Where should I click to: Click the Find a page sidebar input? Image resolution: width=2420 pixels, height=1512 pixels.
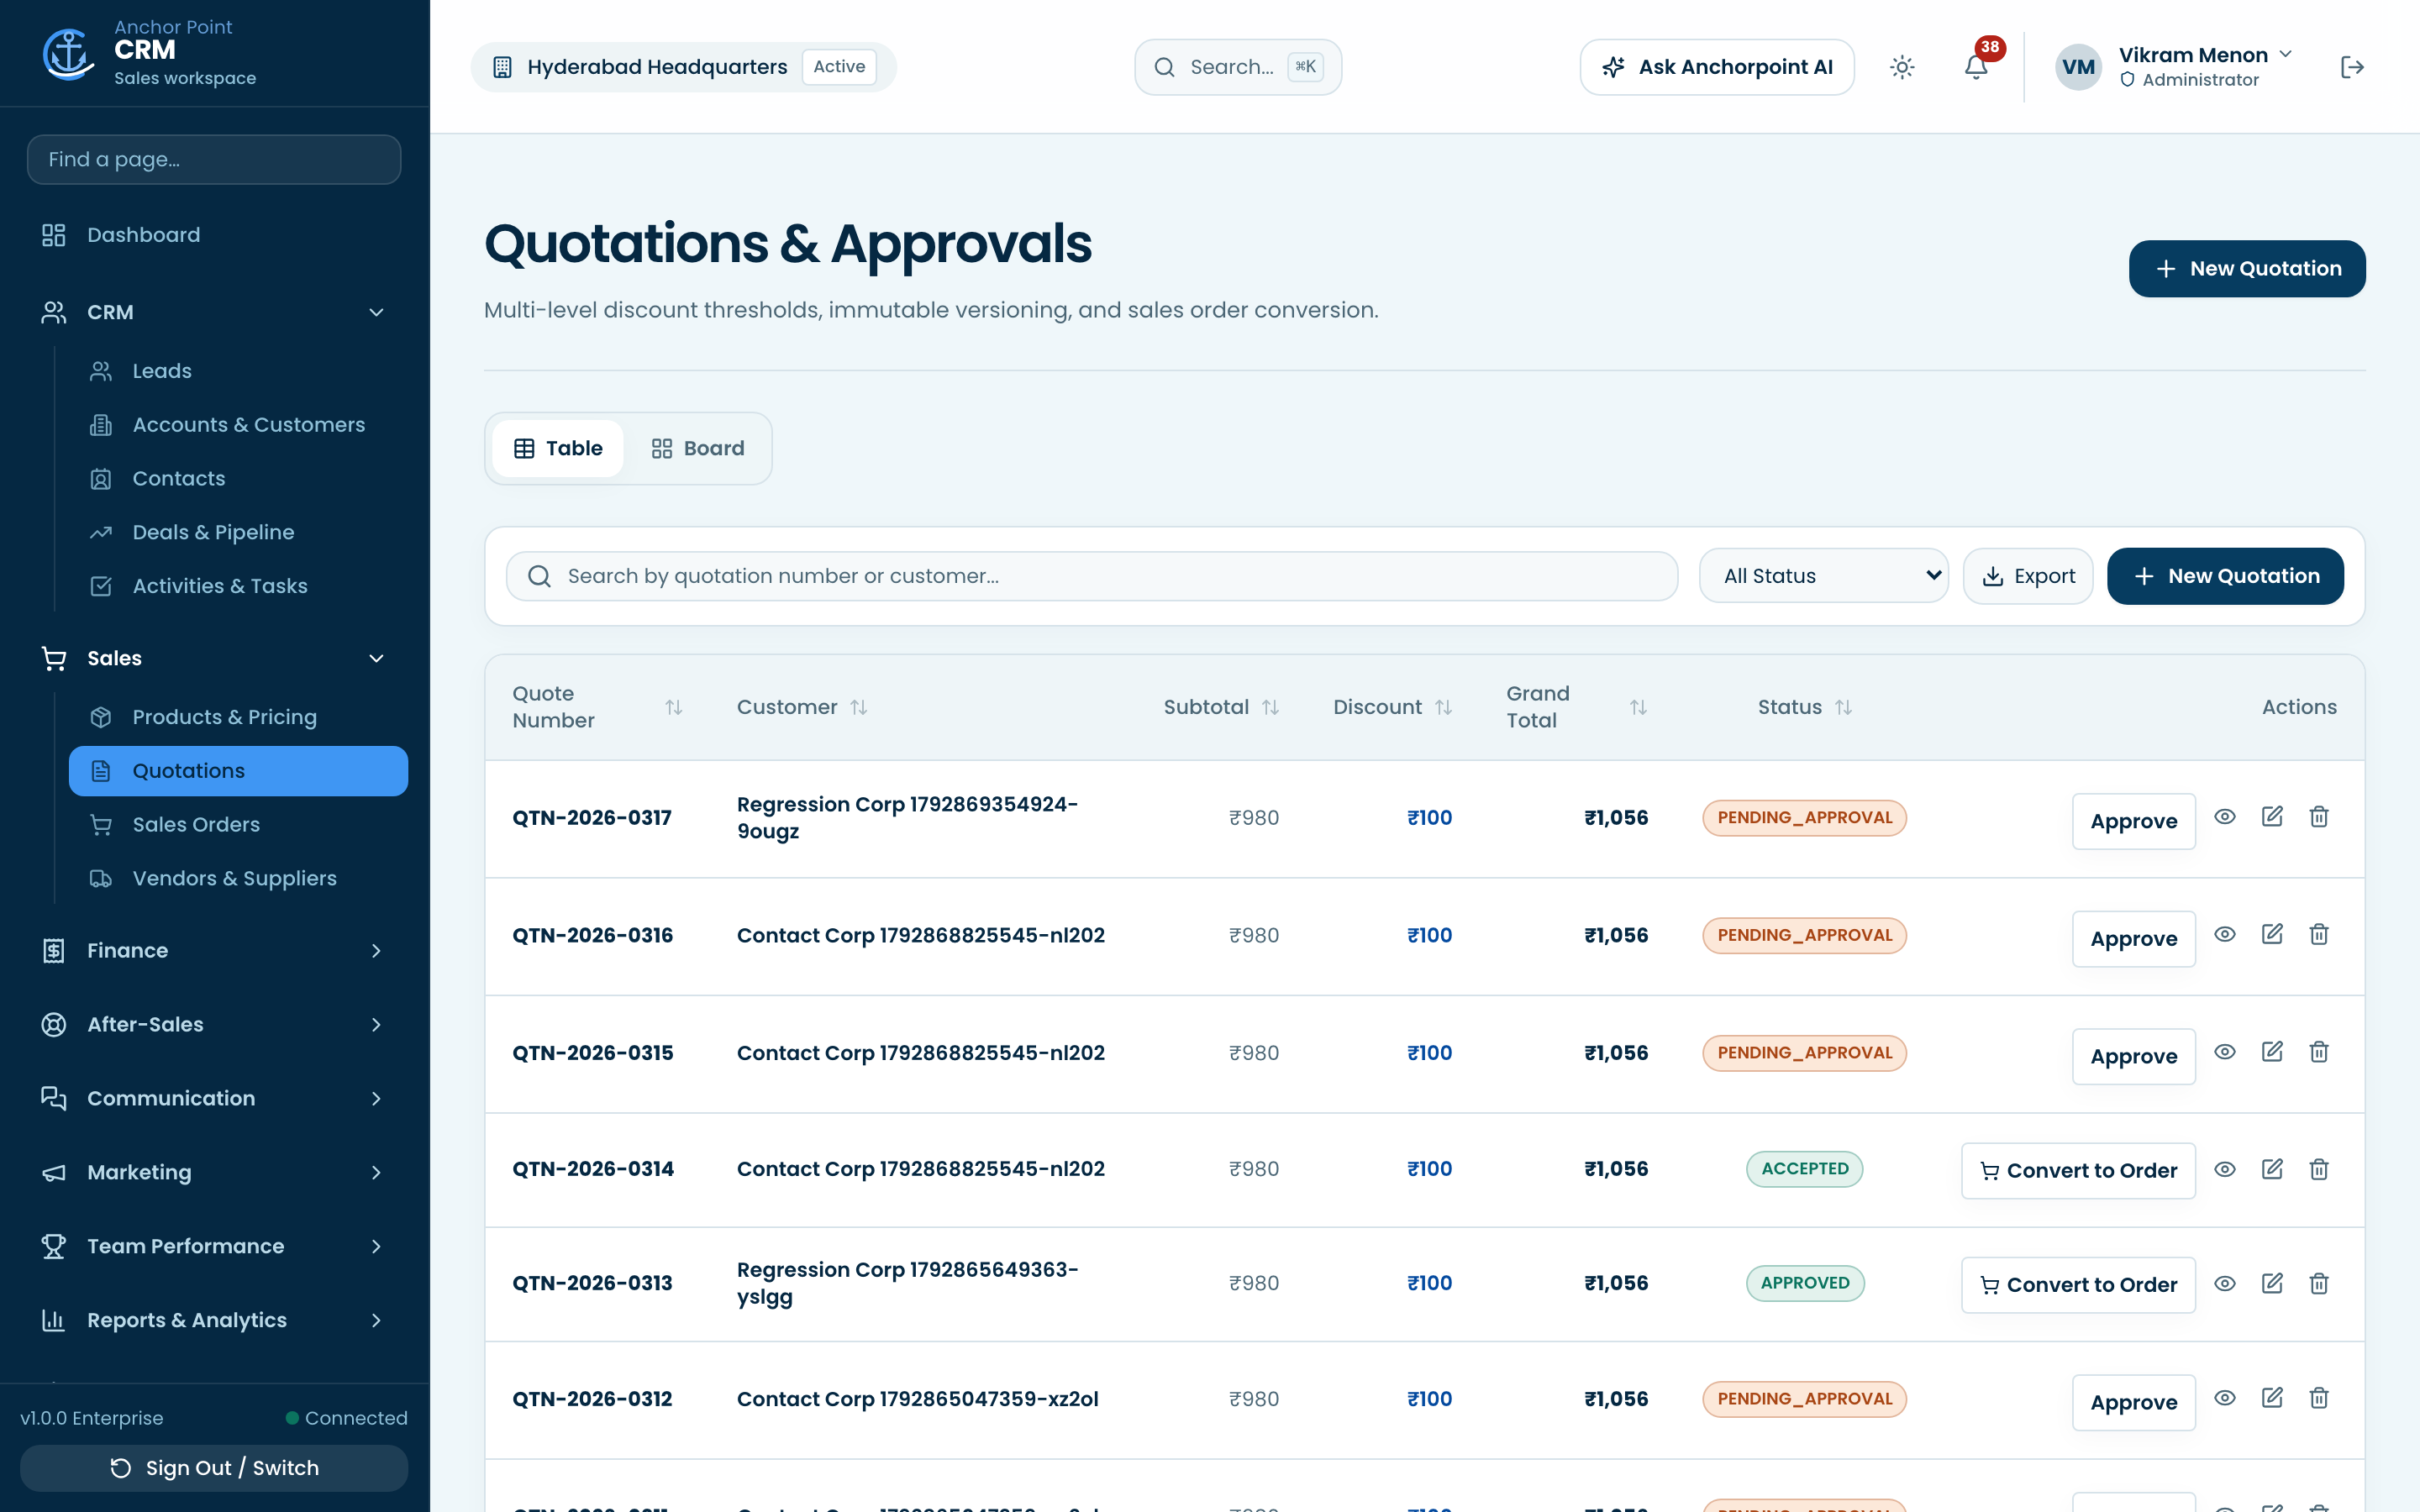pos(214,159)
